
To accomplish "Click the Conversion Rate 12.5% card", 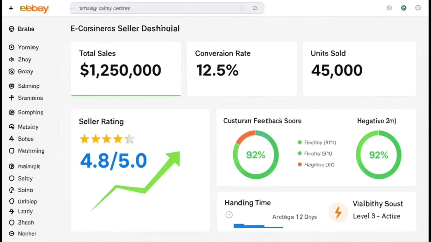I will (242, 69).
